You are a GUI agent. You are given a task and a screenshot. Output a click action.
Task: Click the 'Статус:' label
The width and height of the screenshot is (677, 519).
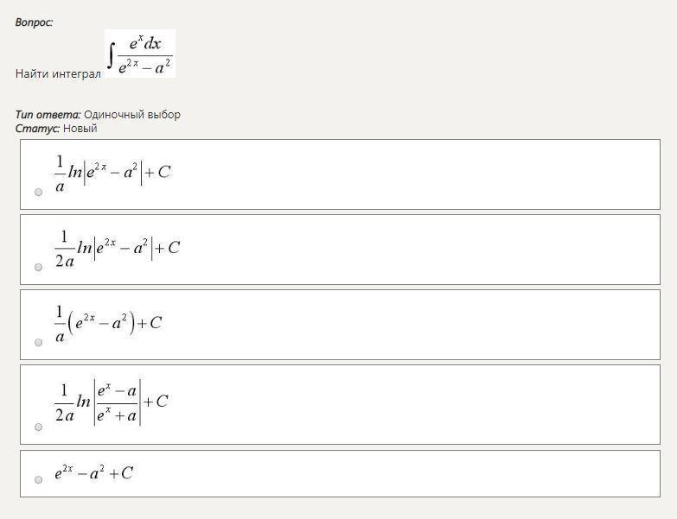(x=37, y=128)
